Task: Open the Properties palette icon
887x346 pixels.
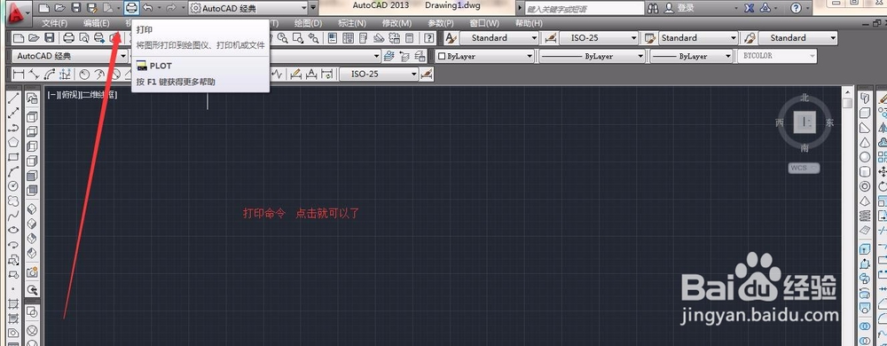Action: (332, 38)
